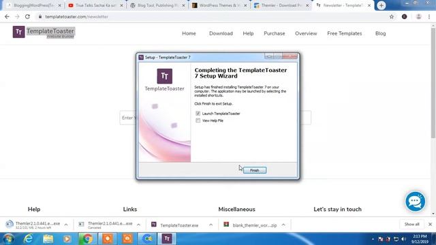Reload the current page
This screenshot has height=245, width=436.
27,16
